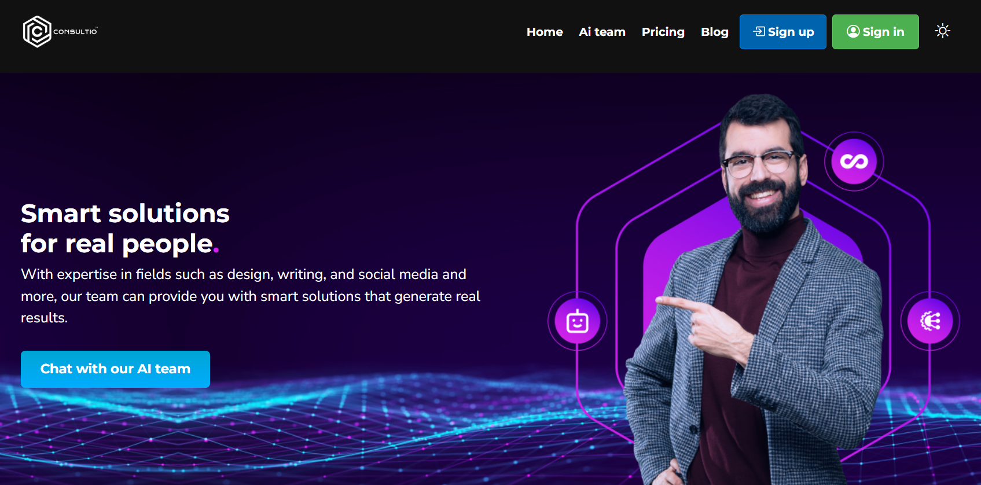Click the AI brain circuit icon
This screenshot has width=981, height=485.
[930, 321]
